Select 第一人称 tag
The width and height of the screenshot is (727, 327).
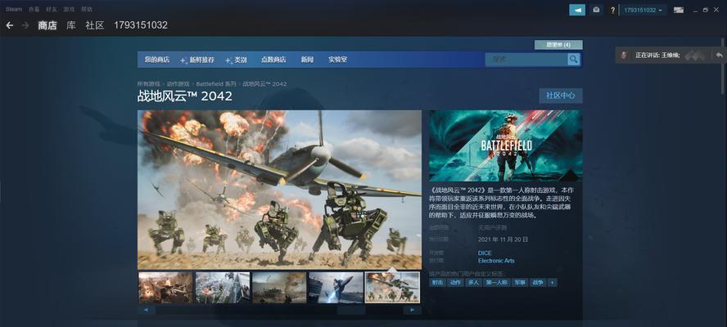click(x=496, y=283)
